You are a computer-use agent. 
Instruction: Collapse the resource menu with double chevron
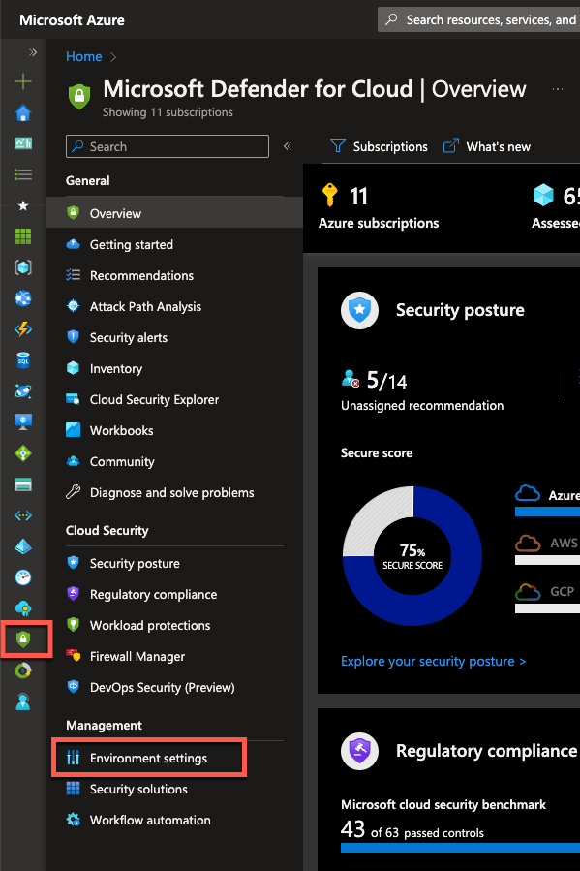pyautogui.click(x=287, y=146)
